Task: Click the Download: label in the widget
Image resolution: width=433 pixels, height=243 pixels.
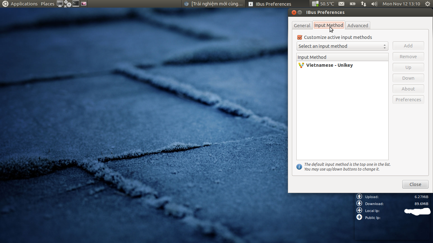Action: click(x=374, y=204)
